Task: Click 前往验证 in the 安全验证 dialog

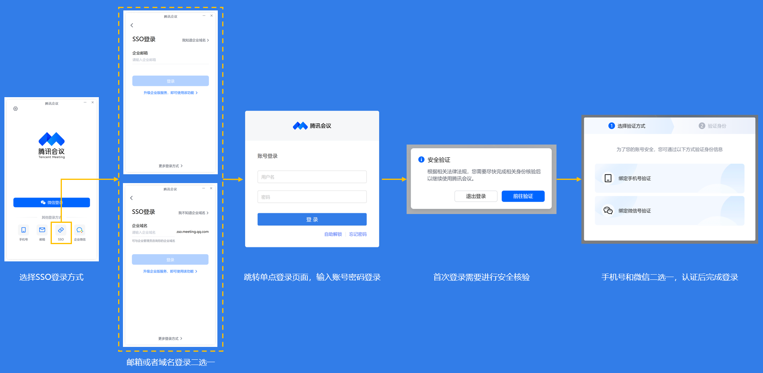Action: click(523, 196)
